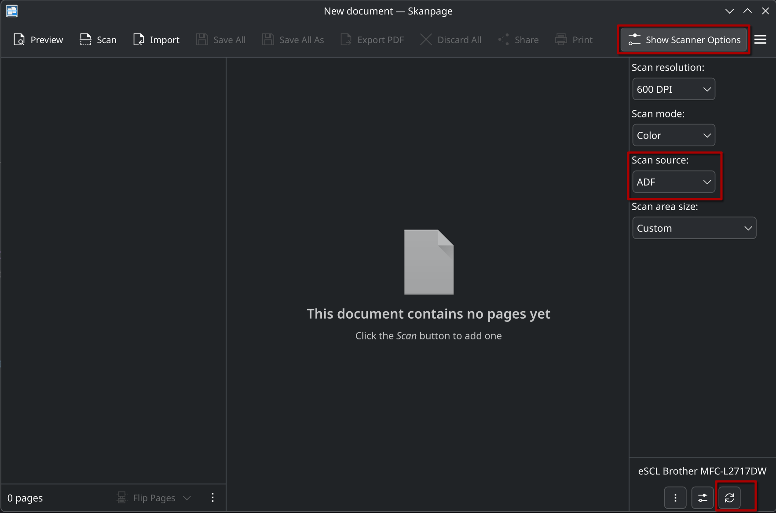Reload the scanner device list
Screen dimensions: 776x513
(729, 498)
